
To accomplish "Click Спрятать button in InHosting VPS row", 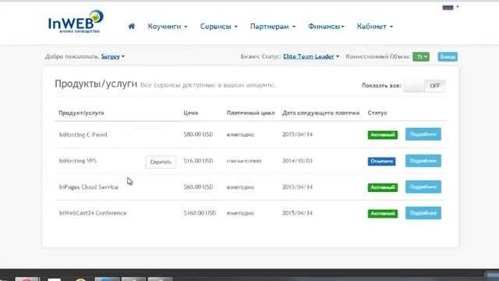I will coord(161,162).
